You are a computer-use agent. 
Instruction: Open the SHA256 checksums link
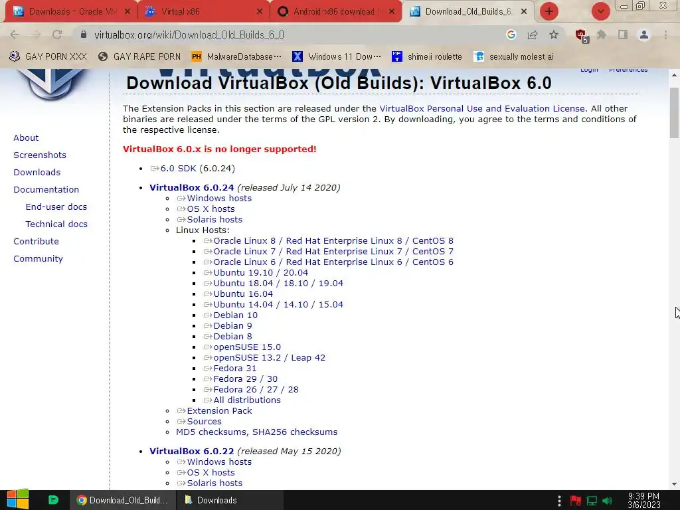pyautogui.click(x=295, y=432)
